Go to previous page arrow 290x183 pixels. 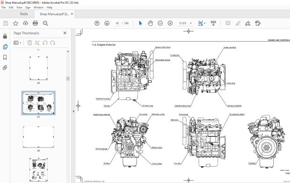pos(97,23)
